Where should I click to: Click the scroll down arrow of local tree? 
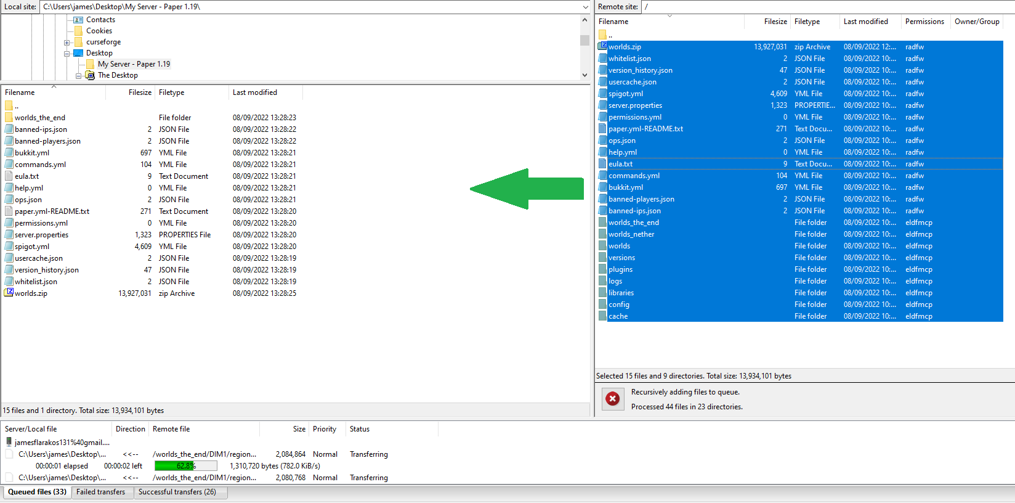click(584, 75)
